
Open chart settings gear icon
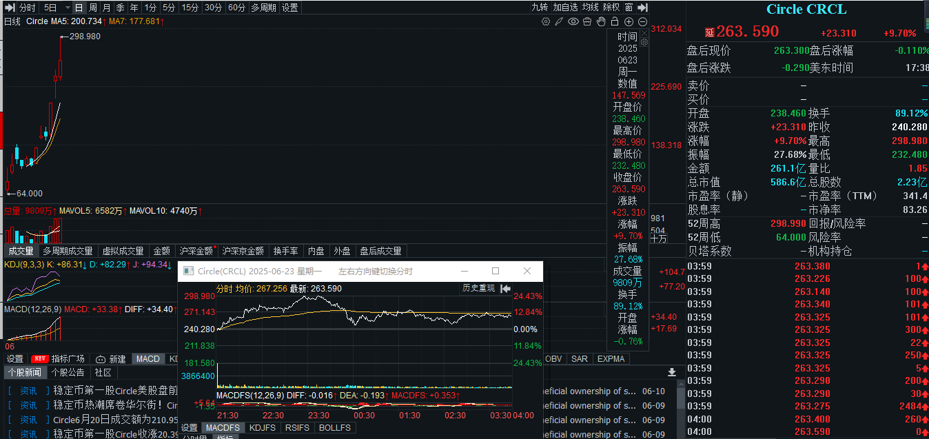click(546, 22)
